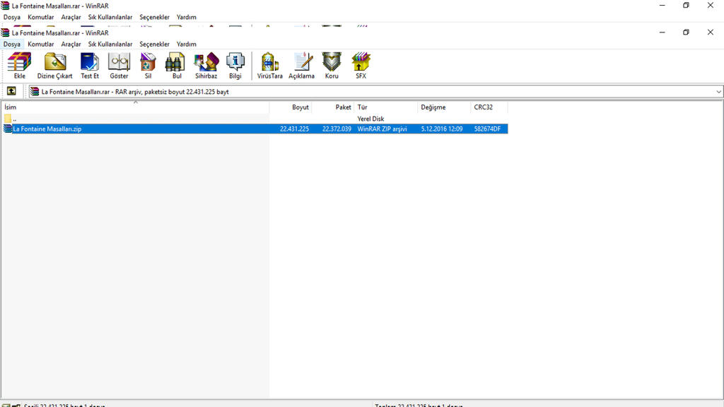
Task: Sort by Paket column header
Action: click(333, 107)
